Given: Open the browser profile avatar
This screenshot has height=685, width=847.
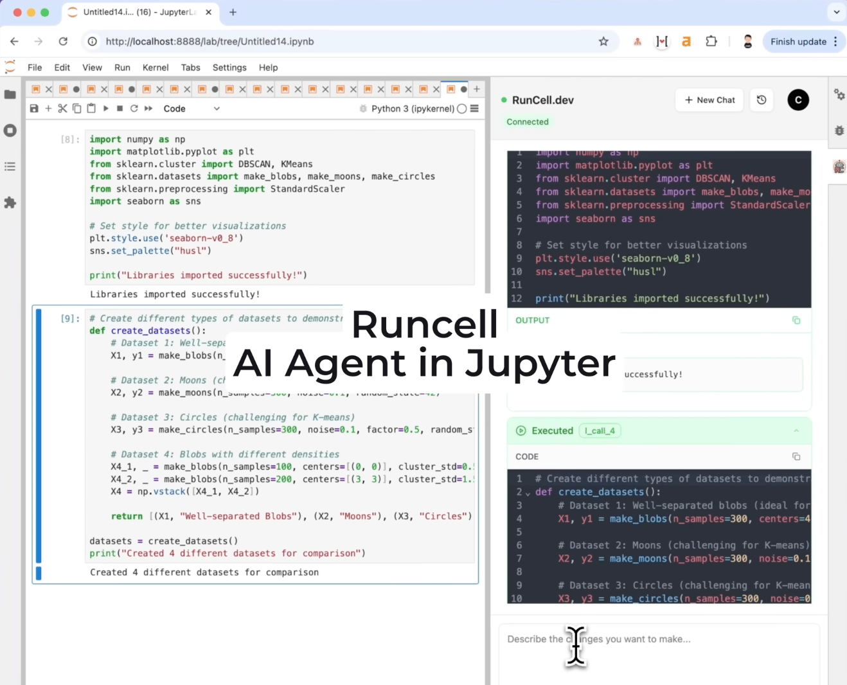Looking at the screenshot, I should tap(747, 41).
